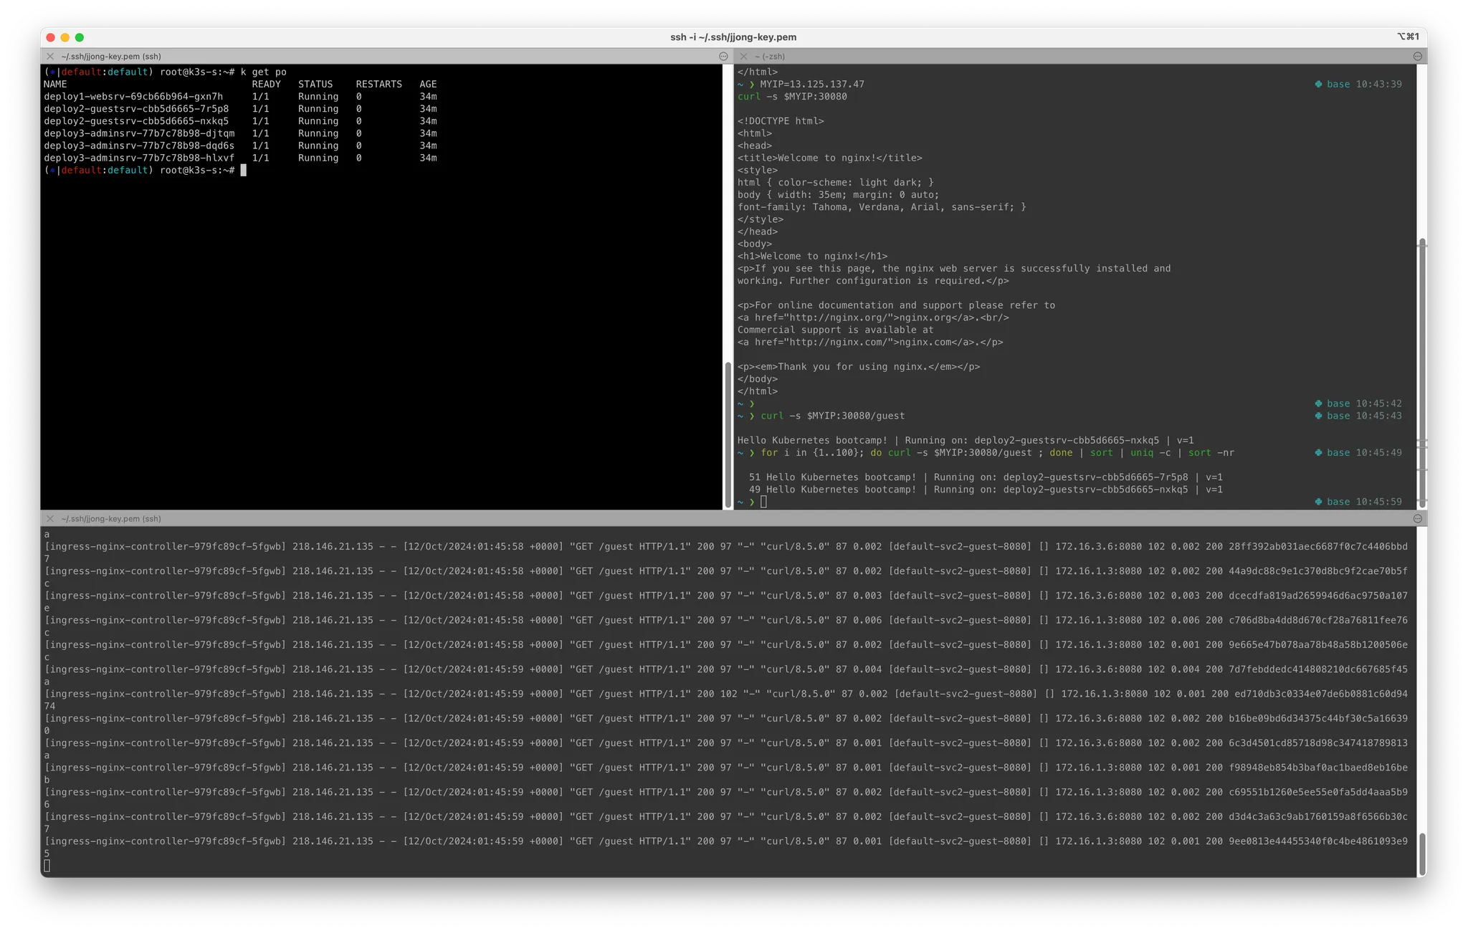The image size is (1468, 931).
Task: Click the count line starting with 49 Hello Kubernetes
Action: [986, 490]
